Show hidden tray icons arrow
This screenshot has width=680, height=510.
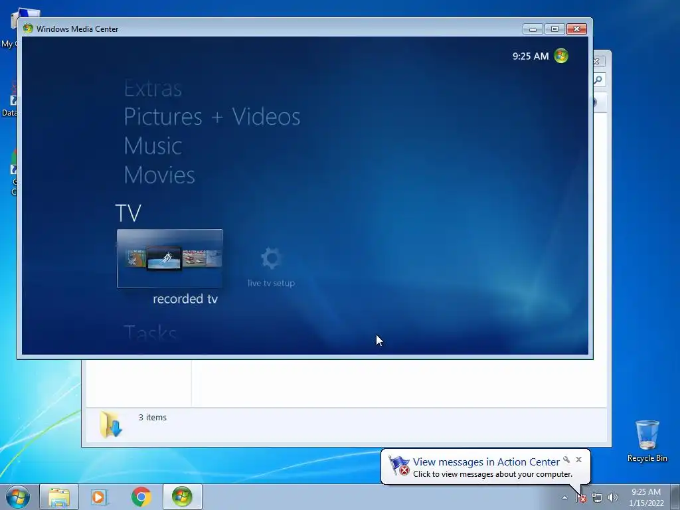tap(564, 497)
